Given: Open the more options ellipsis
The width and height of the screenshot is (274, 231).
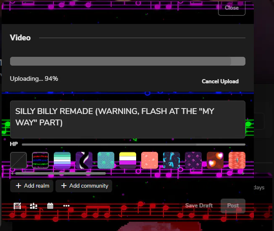Looking at the screenshot, I should [x=66, y=206].
